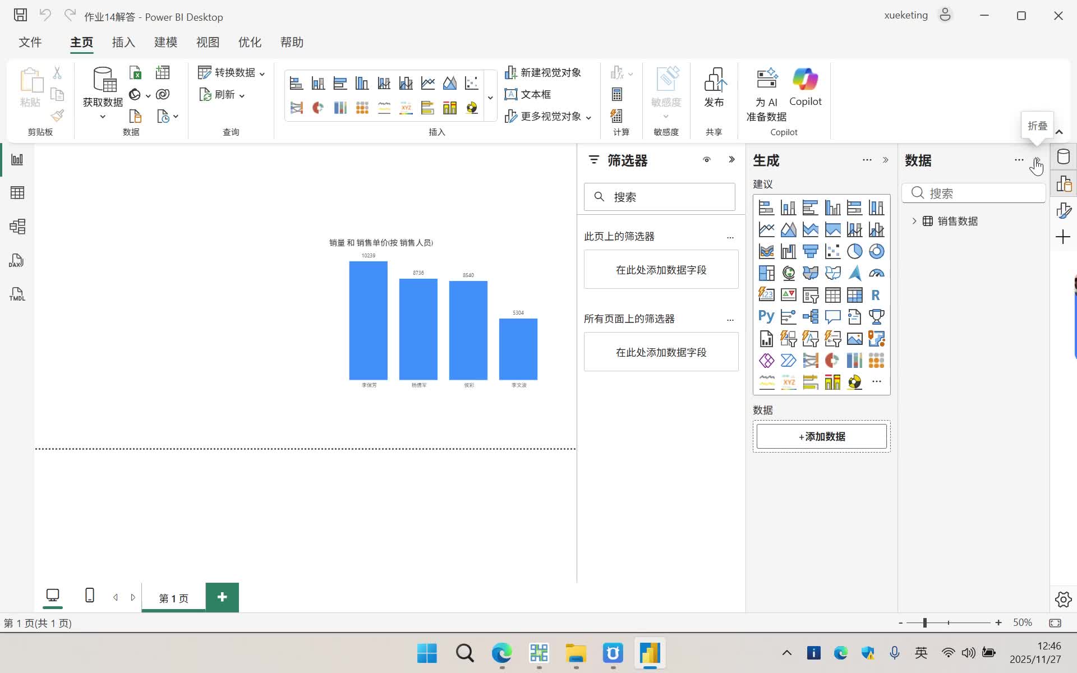Expand the 销售数据 table
This screenshot has width=1077, height=673.
(914, 221)
